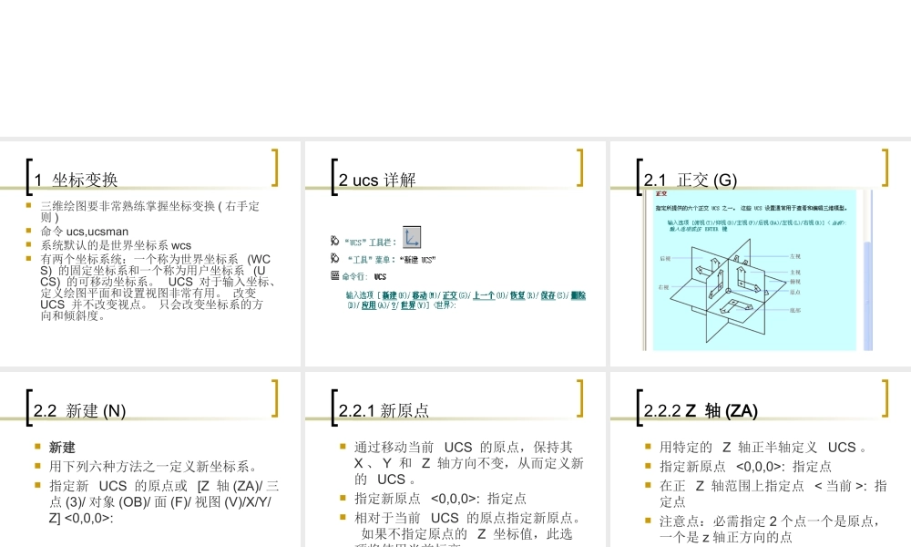Screen dimensions: 911x547
Task: Click mouse icon beside "UCS" 工具栏 label
Action: coord(334,241)
